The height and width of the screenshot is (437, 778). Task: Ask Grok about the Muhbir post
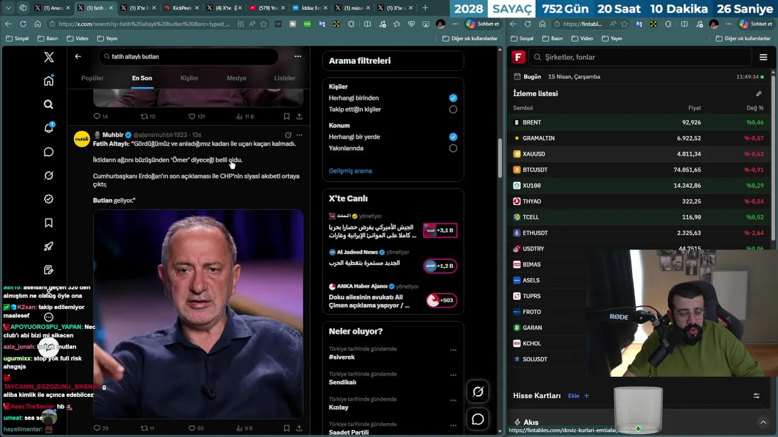pos(288,135)
